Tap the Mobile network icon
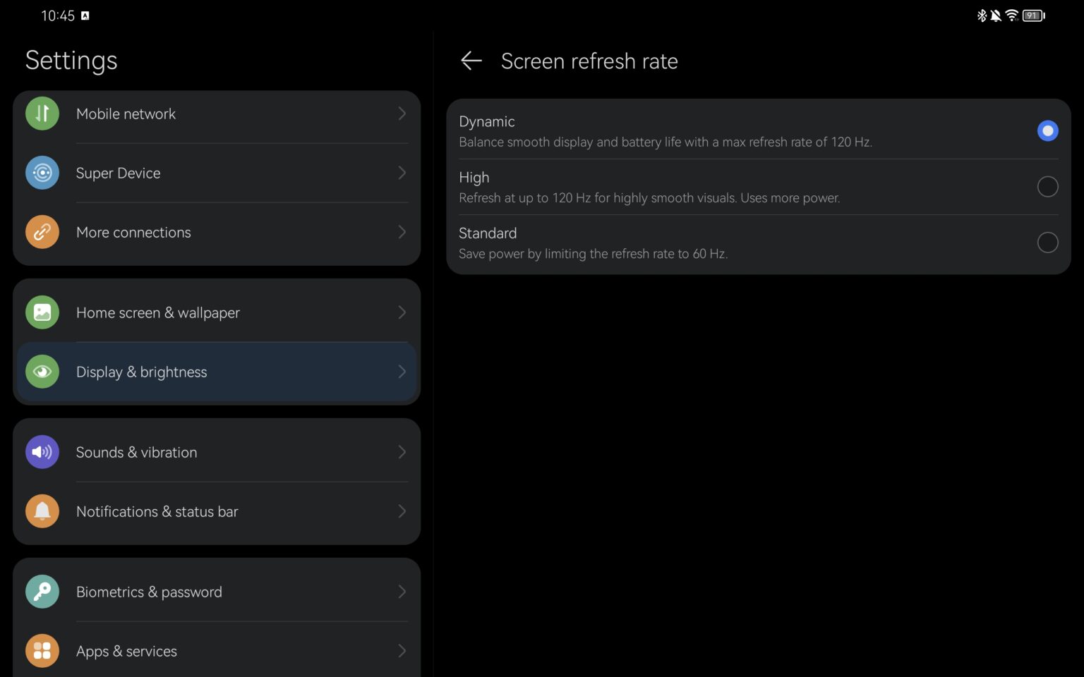This screenshot has height=677, width=1084. (42, 114)
